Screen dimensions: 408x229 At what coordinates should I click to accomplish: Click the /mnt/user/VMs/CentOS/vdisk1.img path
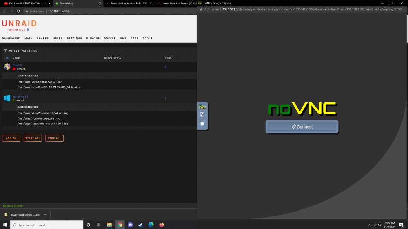click(x=40, y=82)
